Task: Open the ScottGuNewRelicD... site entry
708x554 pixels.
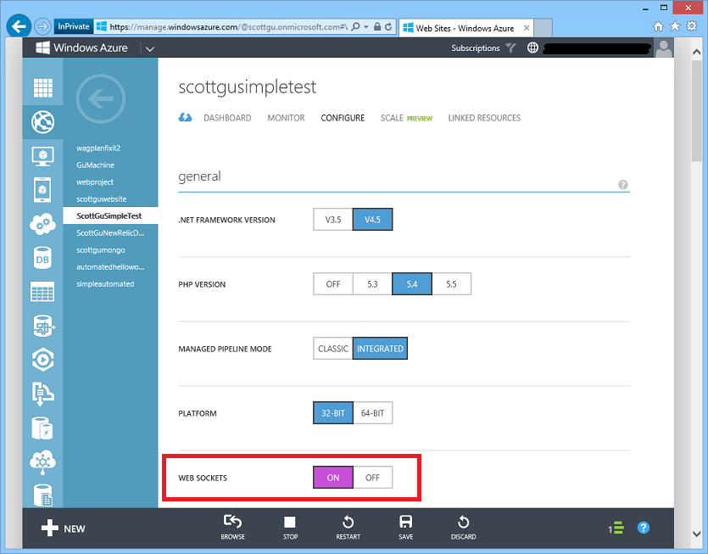Action: 110,233
